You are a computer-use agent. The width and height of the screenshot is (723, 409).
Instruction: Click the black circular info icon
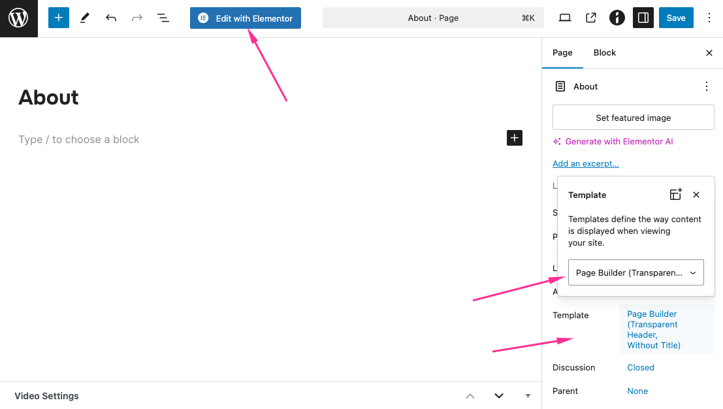pos(617,18)
